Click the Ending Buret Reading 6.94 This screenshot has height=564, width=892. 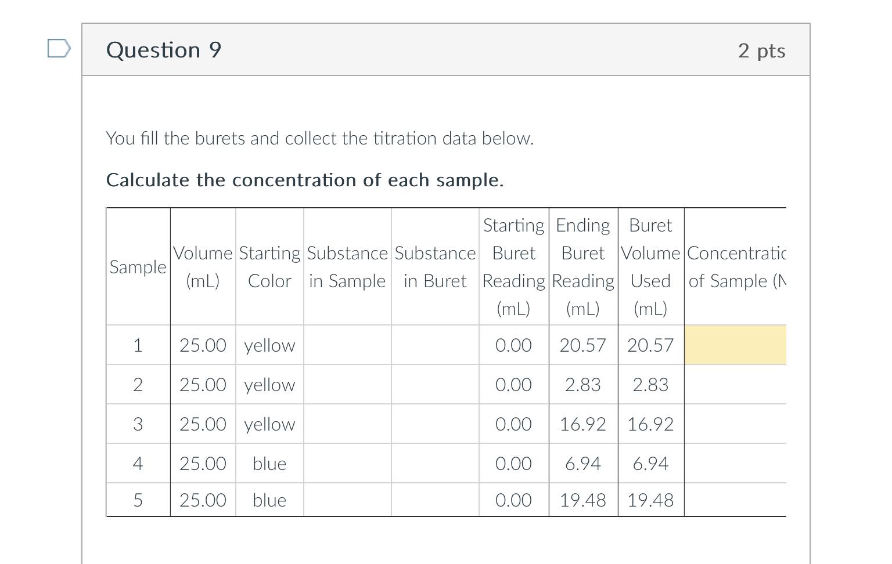(582, 463)
